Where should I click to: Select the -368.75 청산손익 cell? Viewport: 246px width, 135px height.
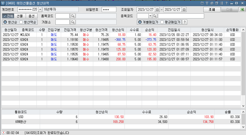point(118,40)
